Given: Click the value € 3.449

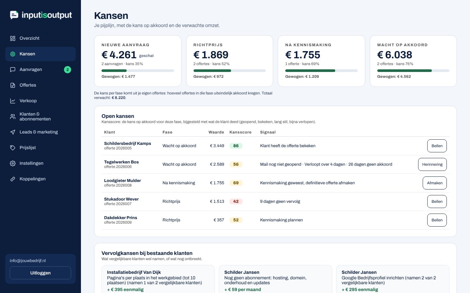Looking at the screenshot, I should (217, 146).
